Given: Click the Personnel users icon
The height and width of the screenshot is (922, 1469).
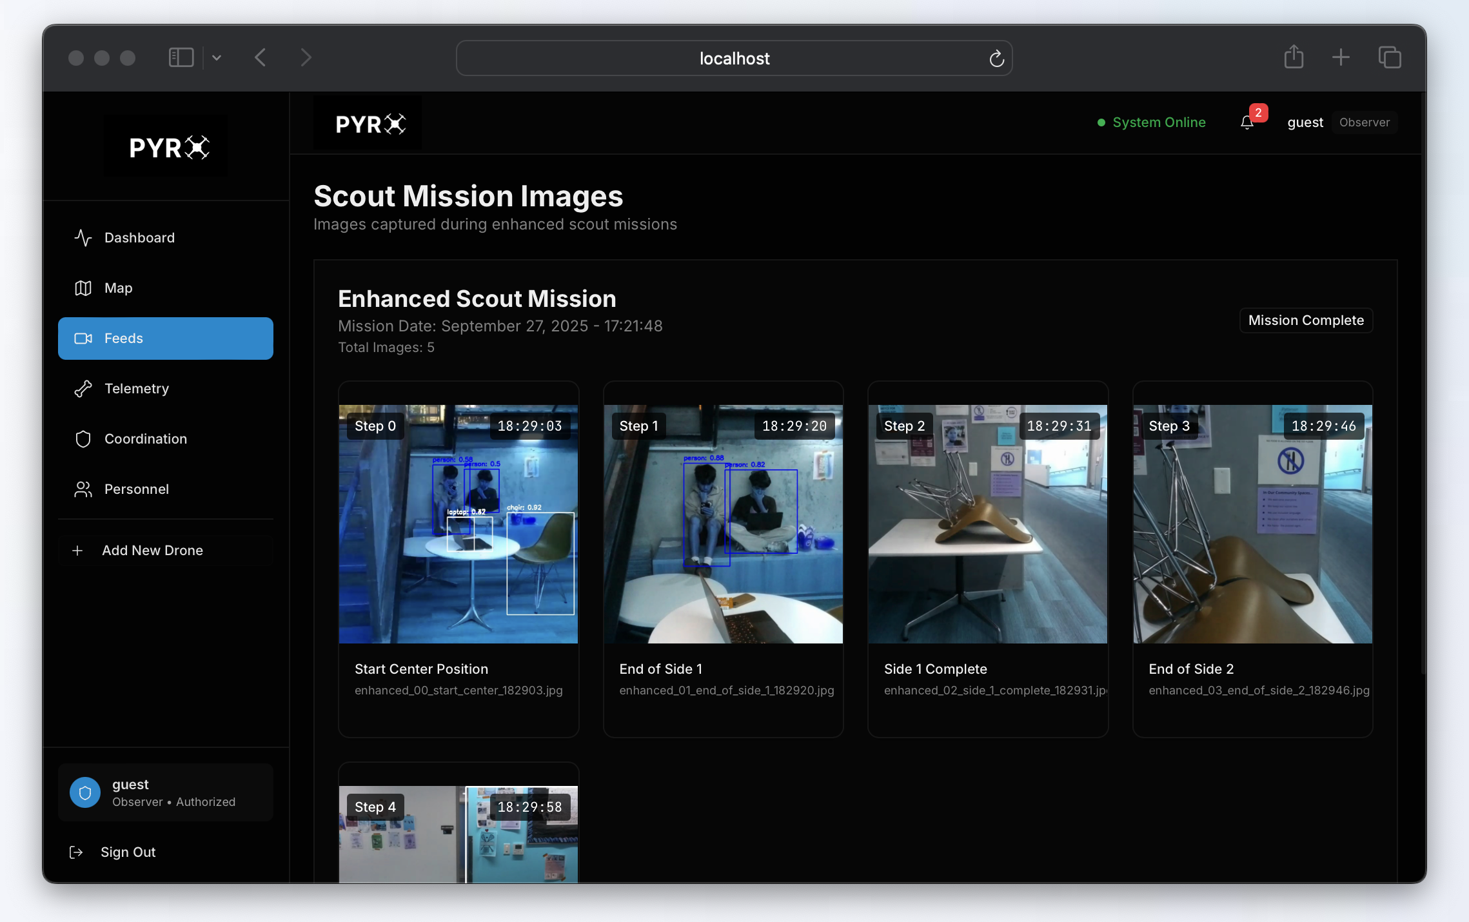Looking at the screenshot, I should click(x=83, y=489).
